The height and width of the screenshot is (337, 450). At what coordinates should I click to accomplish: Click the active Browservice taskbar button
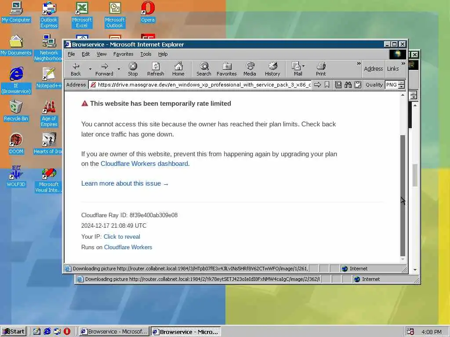point(186,332)
